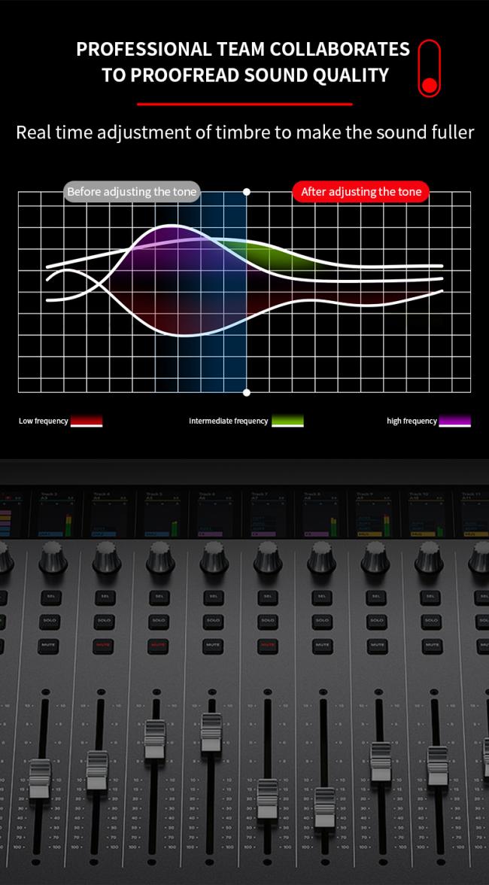Mute Track 6 channel

click(213, 645)
